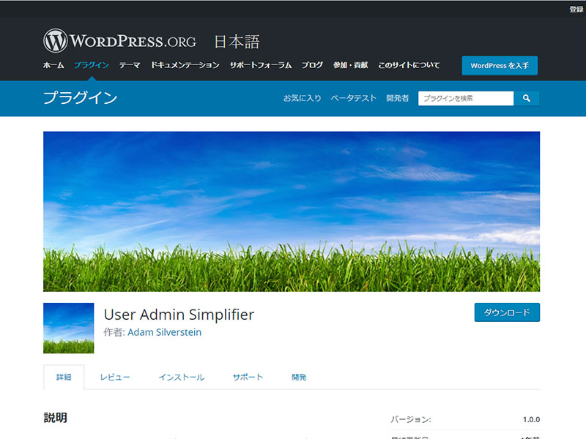This screenshot has height=439, width=586.
Task: Click the magnifier search button
Action: [527, 98]
